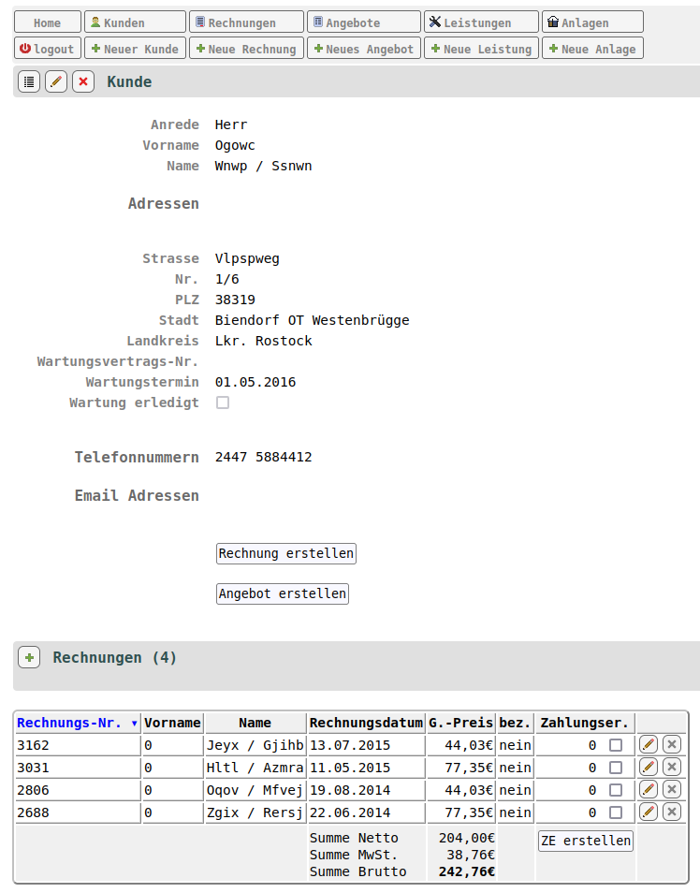Open the Rechnungen menu
The width and height of the screenshot is (700, 893).
click(x=246, y=22)
